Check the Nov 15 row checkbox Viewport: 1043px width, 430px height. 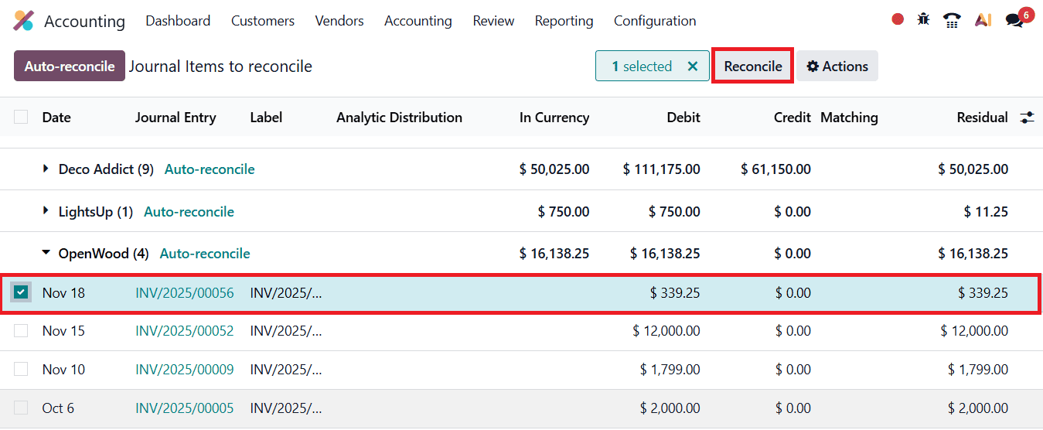[x=21, y=330]
